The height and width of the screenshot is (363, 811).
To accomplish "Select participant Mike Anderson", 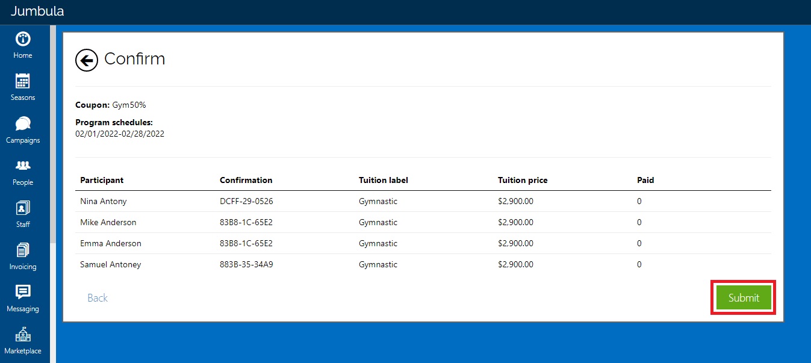I will 108,222.
